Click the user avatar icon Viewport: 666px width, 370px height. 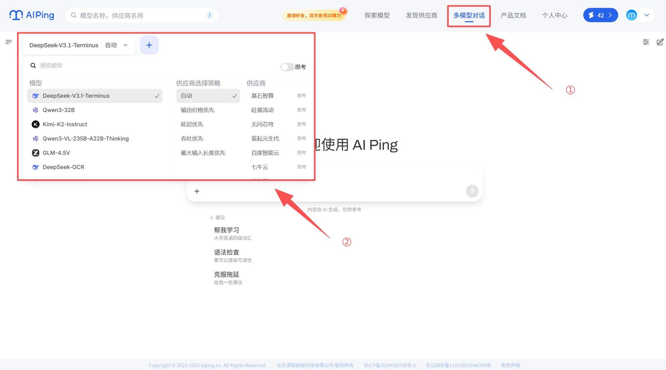point(631,15)
